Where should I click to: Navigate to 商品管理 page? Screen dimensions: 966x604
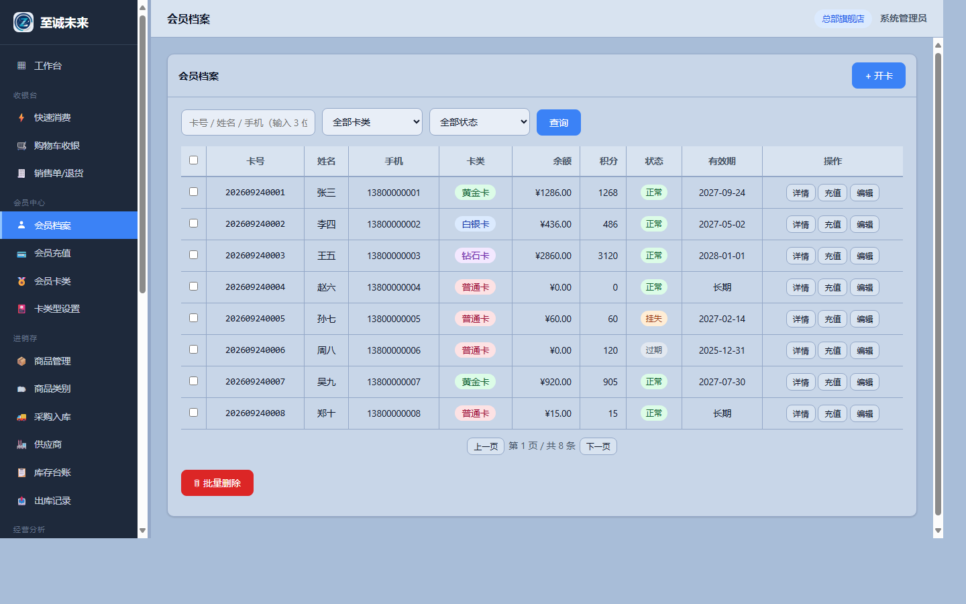pyautogui.click(x=68, y=361)
